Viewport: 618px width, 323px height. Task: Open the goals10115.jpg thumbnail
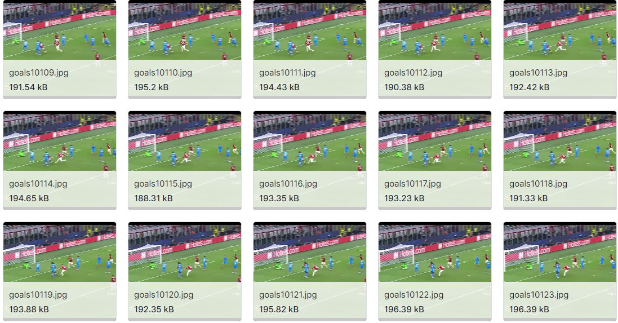point(184,141)
